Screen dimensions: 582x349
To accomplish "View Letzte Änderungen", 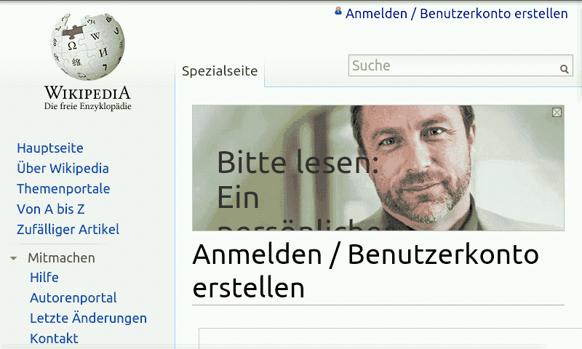I will tap(88, 318).
